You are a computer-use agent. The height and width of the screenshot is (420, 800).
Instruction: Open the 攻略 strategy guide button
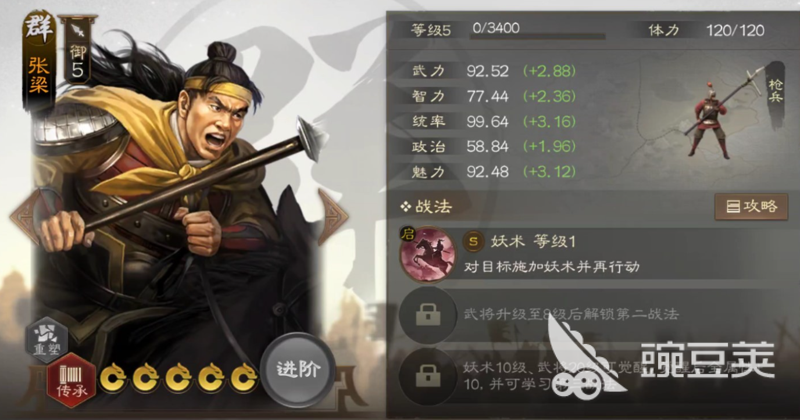751,207
